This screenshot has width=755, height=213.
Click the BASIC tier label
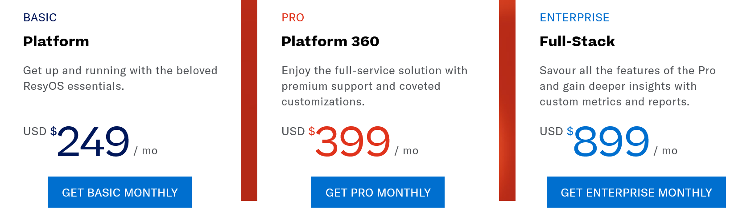pyautogui.click(x=40, y=17)
